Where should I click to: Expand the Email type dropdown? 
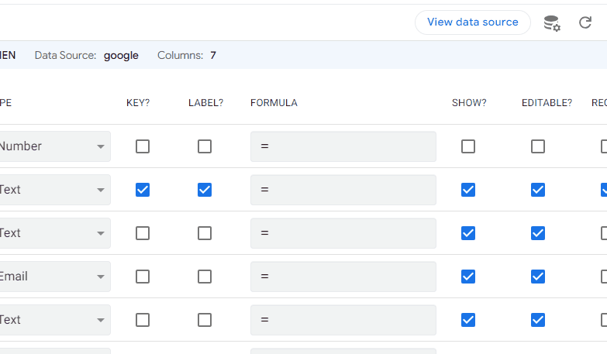(x=54, y=277)
